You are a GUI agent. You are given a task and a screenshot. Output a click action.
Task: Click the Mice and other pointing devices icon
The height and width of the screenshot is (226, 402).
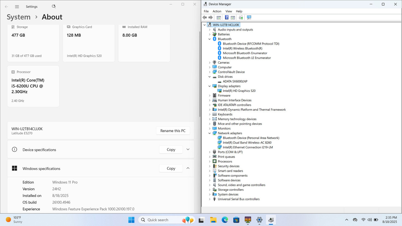[215, 124]
